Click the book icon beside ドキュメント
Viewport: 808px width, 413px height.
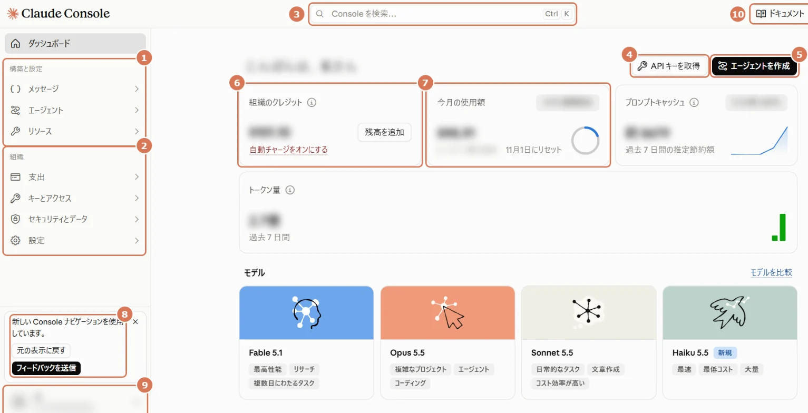pos(761,14)
